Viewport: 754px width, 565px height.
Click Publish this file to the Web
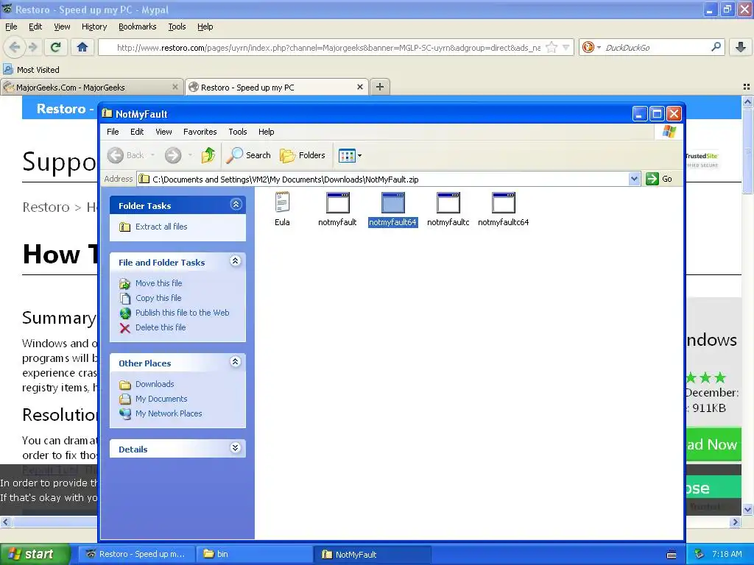click(183, 313)
